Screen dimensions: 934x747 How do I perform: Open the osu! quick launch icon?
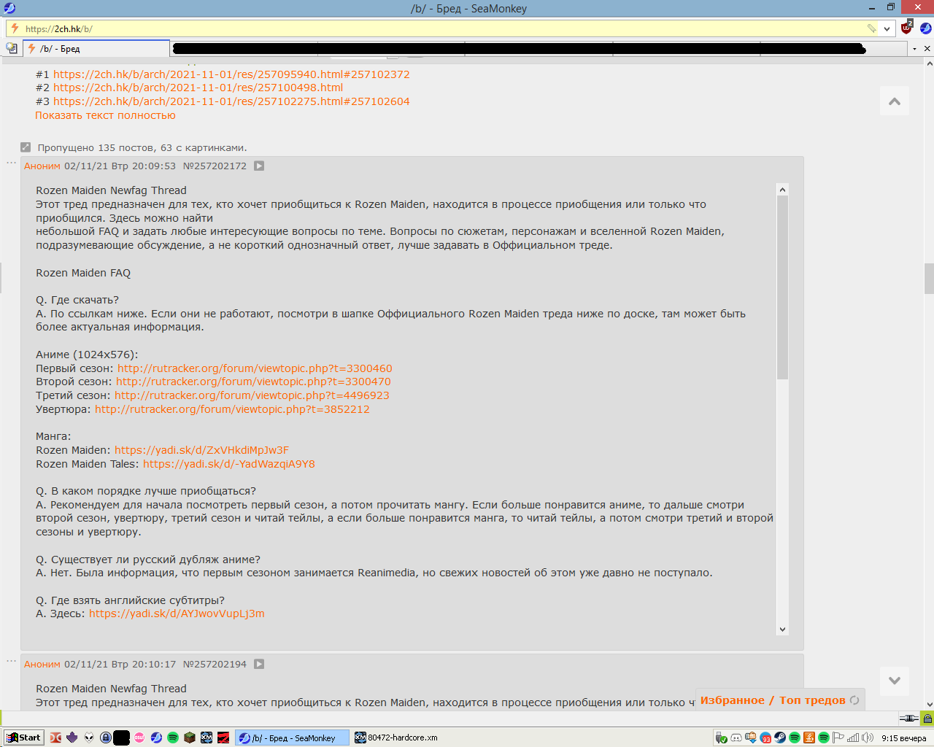pos(139,738)
